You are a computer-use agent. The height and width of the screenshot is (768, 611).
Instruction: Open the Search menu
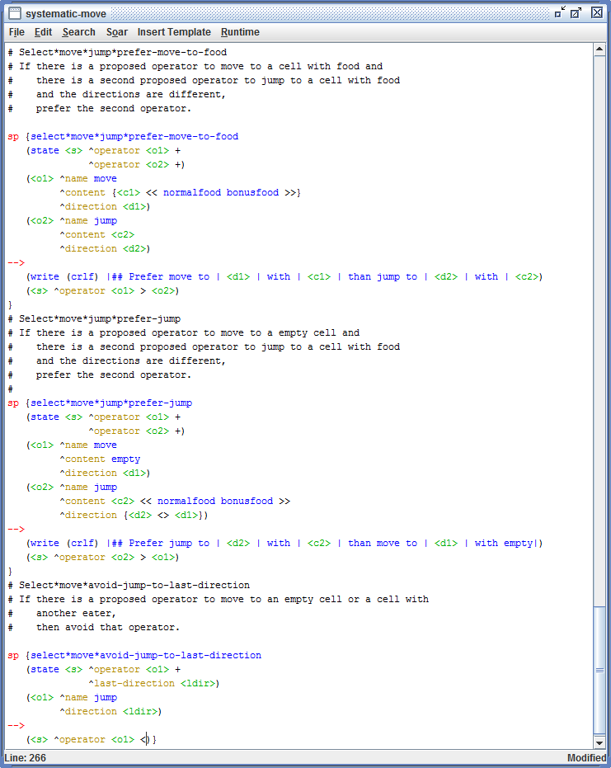pyautogui.click(x=79, y=32)
